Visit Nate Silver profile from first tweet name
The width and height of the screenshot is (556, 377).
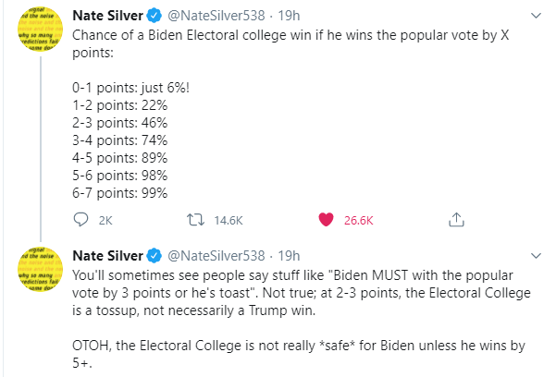[x=107, y=16]
